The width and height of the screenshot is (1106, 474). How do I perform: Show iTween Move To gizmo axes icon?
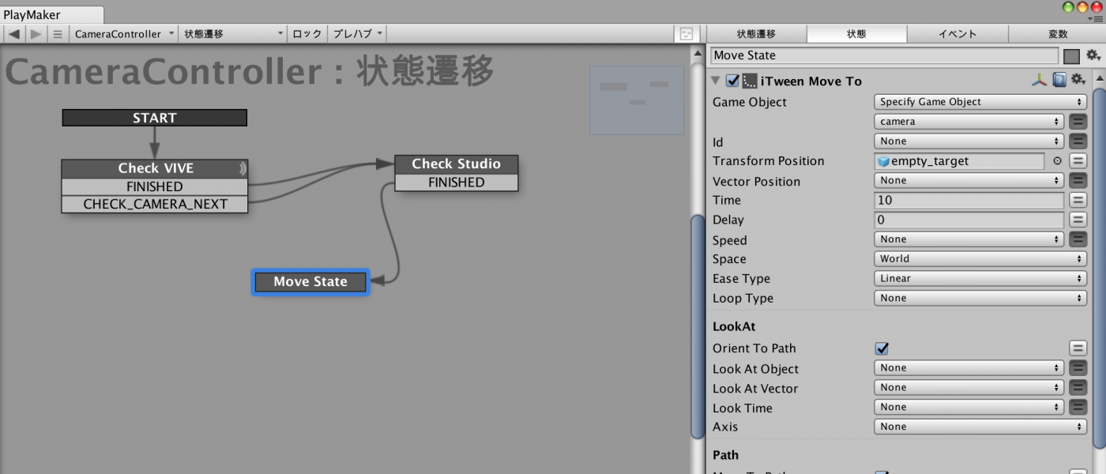[x=1039, y=81]
